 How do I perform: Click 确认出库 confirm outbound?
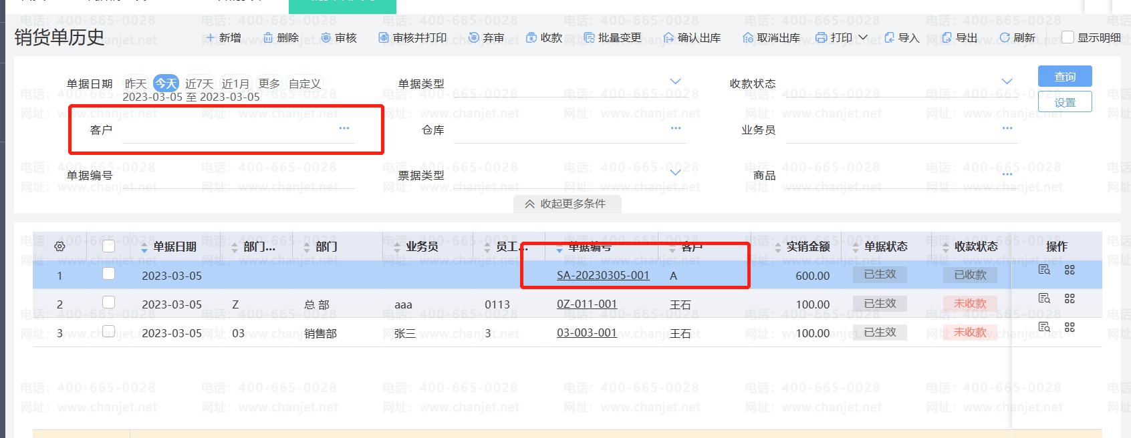(x=692, y=37)
